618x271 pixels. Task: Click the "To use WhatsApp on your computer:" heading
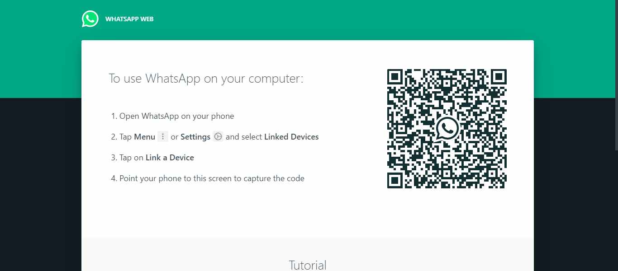coord(206,79)
